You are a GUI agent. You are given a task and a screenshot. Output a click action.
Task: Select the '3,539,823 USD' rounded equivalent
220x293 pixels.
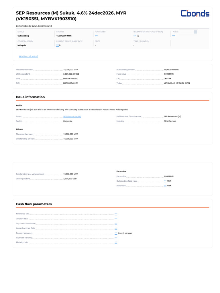70,179
